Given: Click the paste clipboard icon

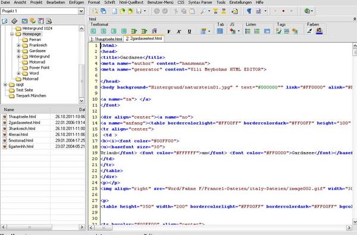Looking at the screenshot, I should (192, 11).
